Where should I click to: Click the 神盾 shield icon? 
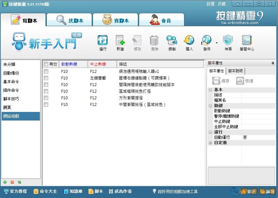[x=228, y=40]
